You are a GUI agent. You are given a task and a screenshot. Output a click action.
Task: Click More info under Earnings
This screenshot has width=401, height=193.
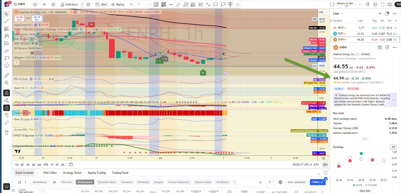click(x=365, y=191)
